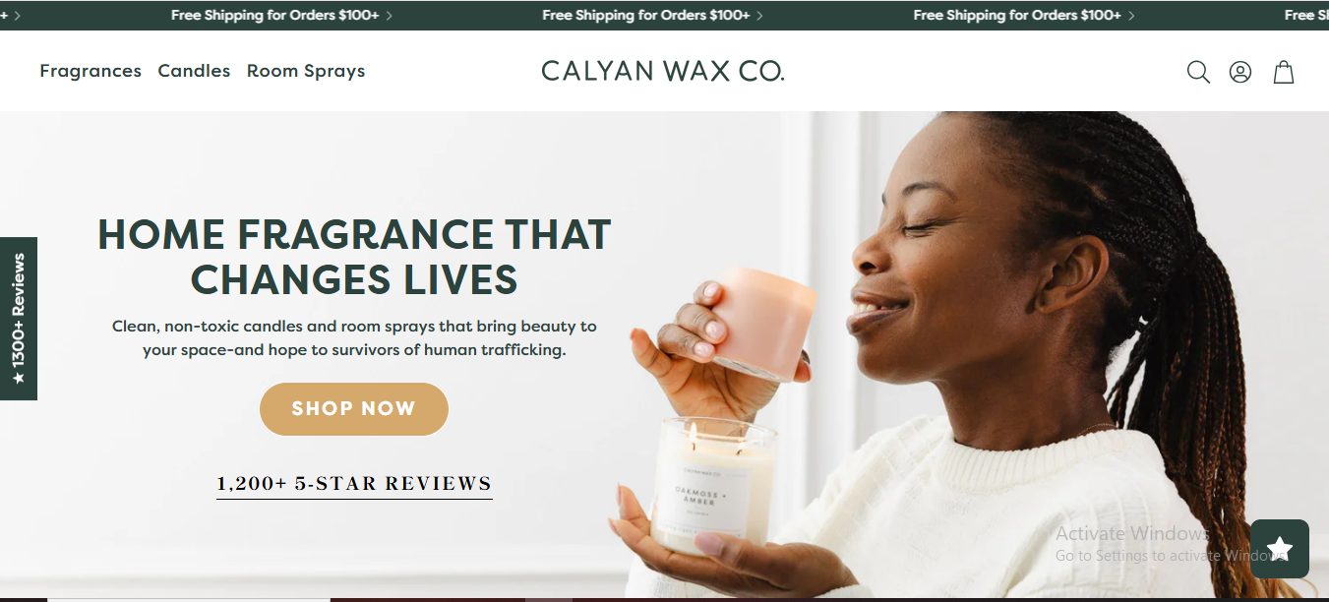Viewport: 1329px width, 602px height.
Task: Click the Calyan Wax Co. logo
Action: [x=663, y=71]
